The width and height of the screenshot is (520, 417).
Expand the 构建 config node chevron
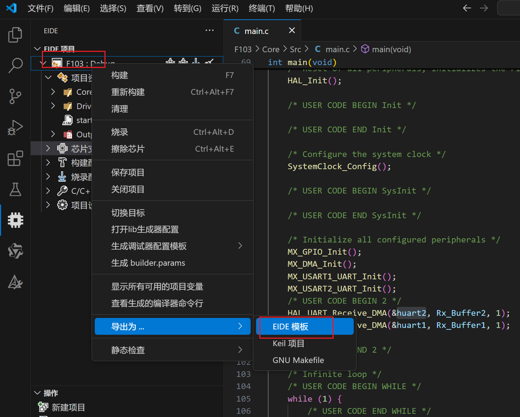[48, 162]
